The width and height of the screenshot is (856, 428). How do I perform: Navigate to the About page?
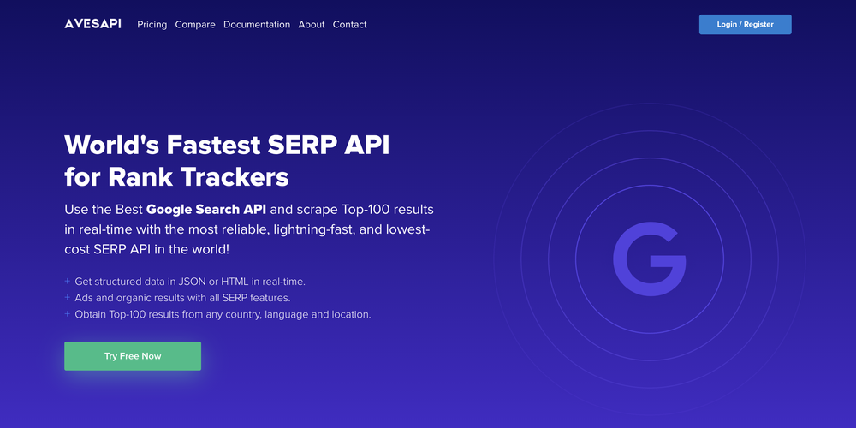312,25
